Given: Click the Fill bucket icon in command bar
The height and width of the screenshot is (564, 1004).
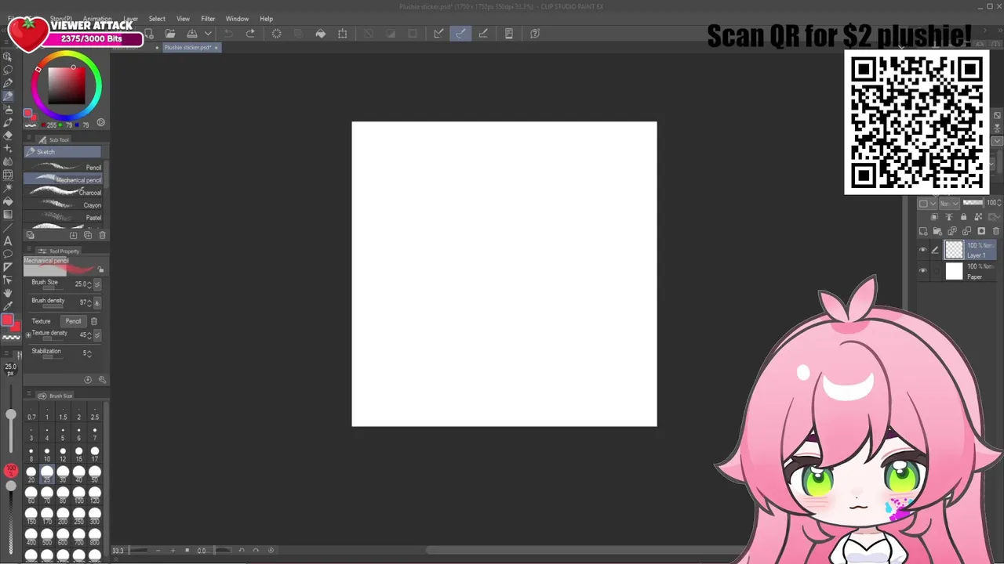Looking at the screenshot, I should [x=320, y=34].
